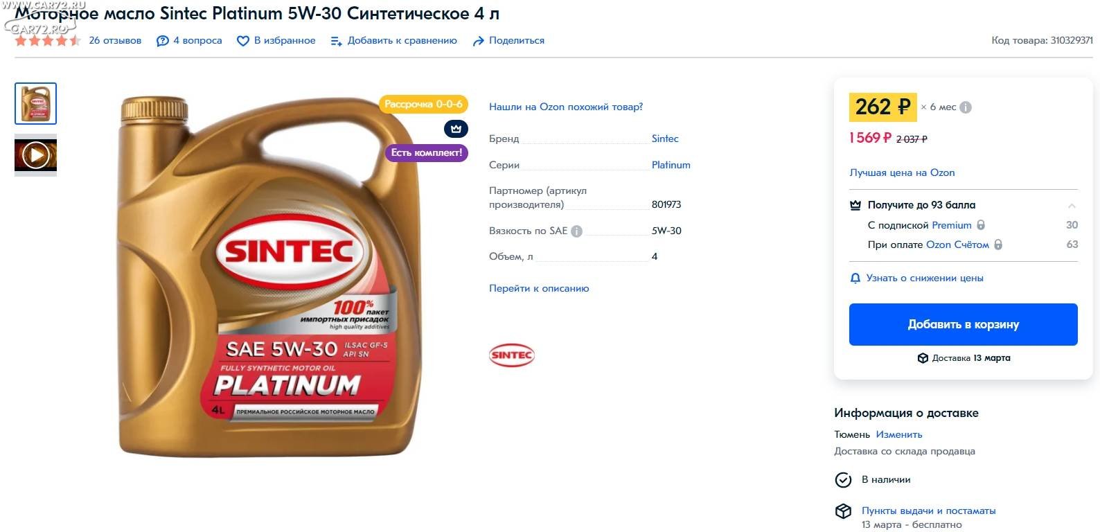Click the Sintec brand link

coord(665,139)
